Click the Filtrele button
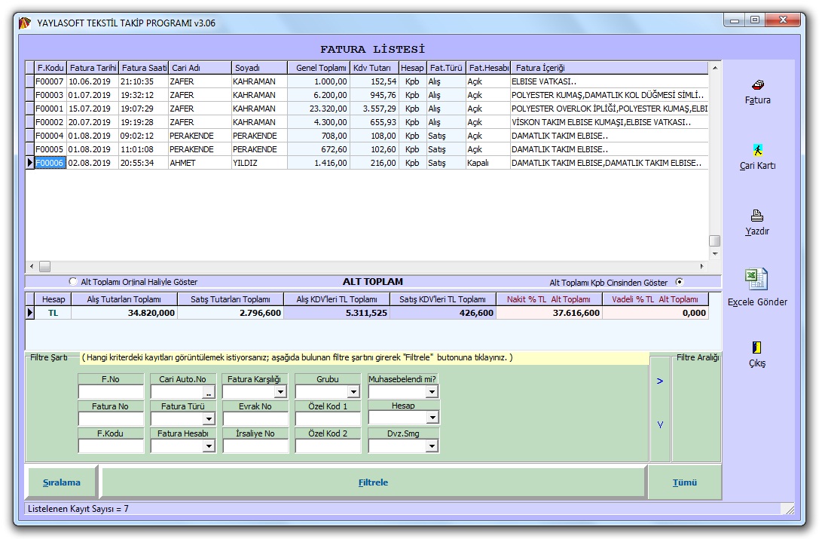The width and height of the screenshot is (822, 539). tap(373, 482)
